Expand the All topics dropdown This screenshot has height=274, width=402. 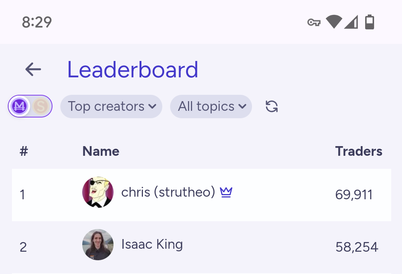pyautogui.click(x=211, y=107)
